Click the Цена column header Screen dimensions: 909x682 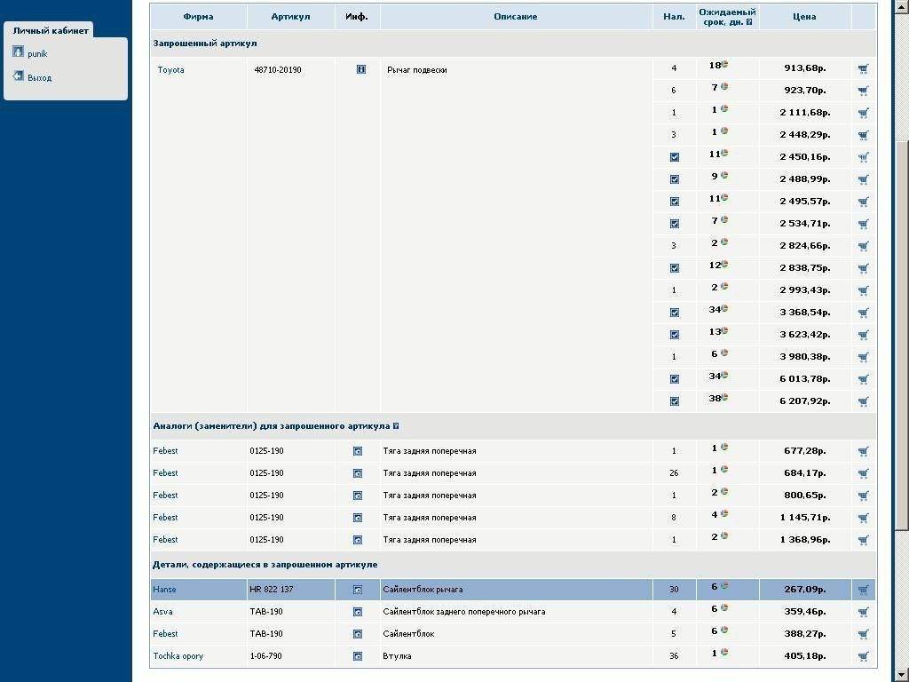(804, 17)
